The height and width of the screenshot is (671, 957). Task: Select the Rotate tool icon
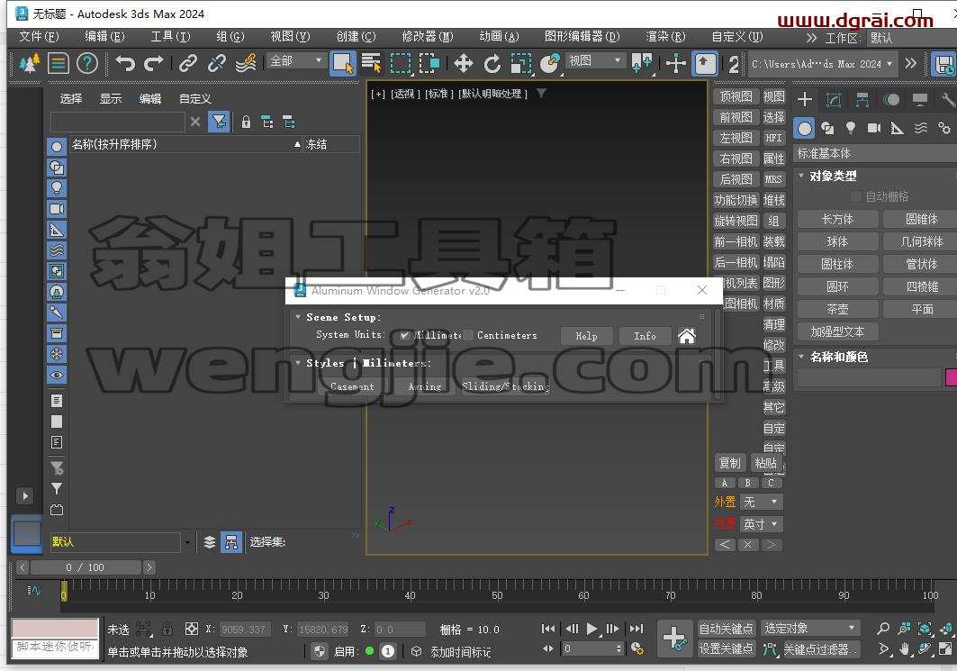tap(492, 63)
